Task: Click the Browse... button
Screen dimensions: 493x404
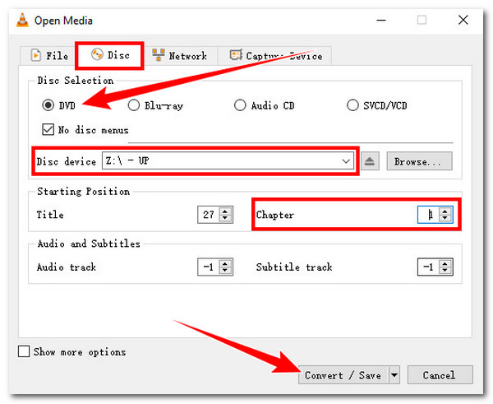Action: (419, 161)
